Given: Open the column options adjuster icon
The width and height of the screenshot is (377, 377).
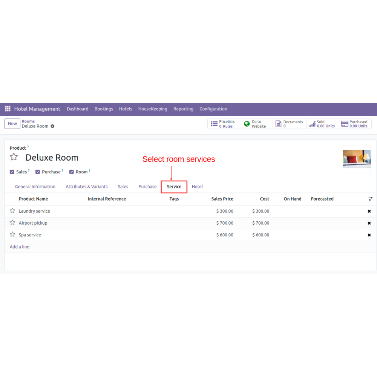Looking at the screenshot, I should (370, 199).
